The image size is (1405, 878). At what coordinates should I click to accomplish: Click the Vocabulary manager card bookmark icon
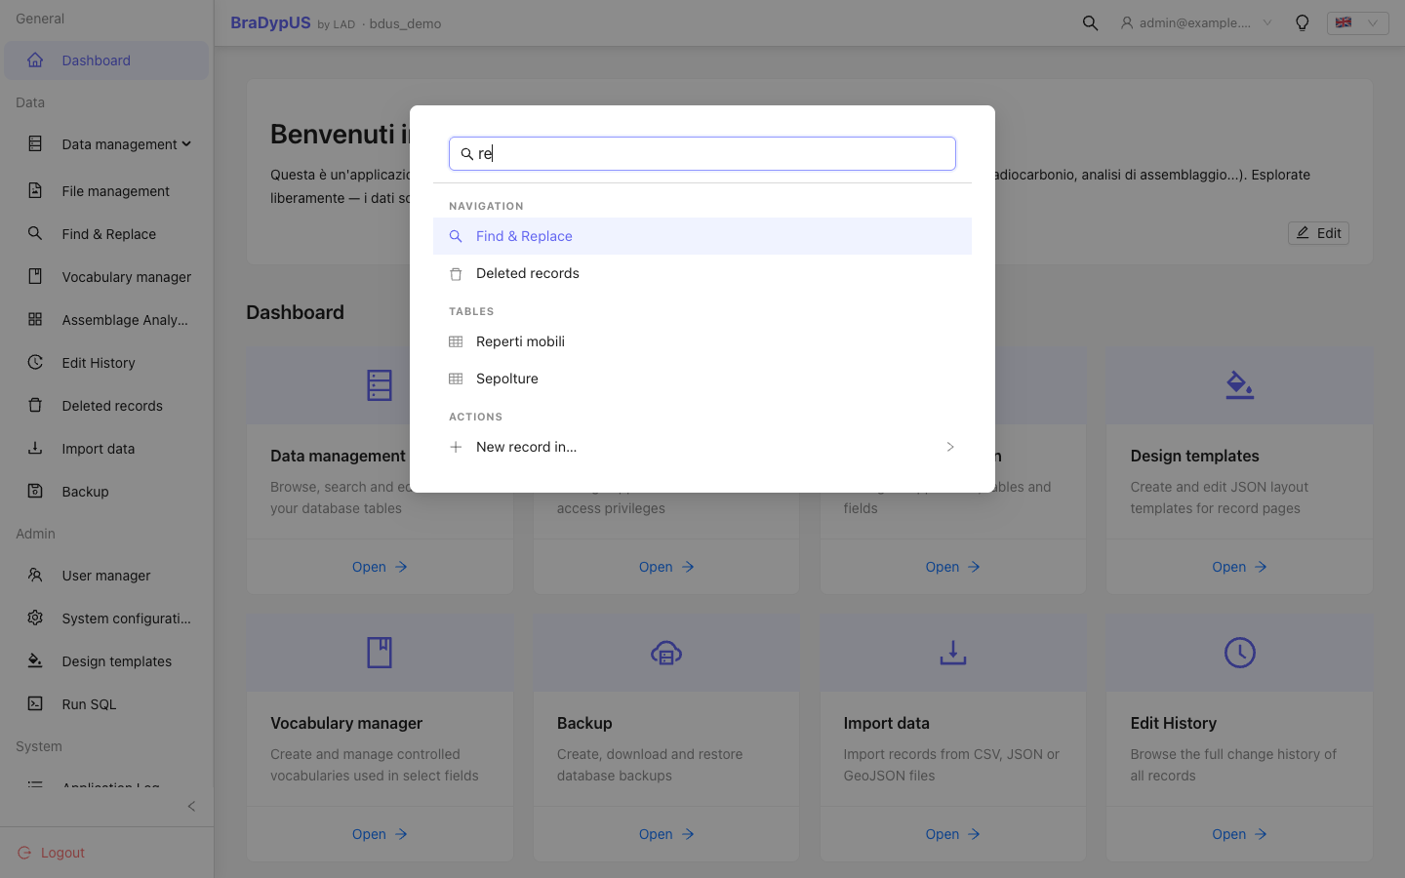[x=380, y=653]
